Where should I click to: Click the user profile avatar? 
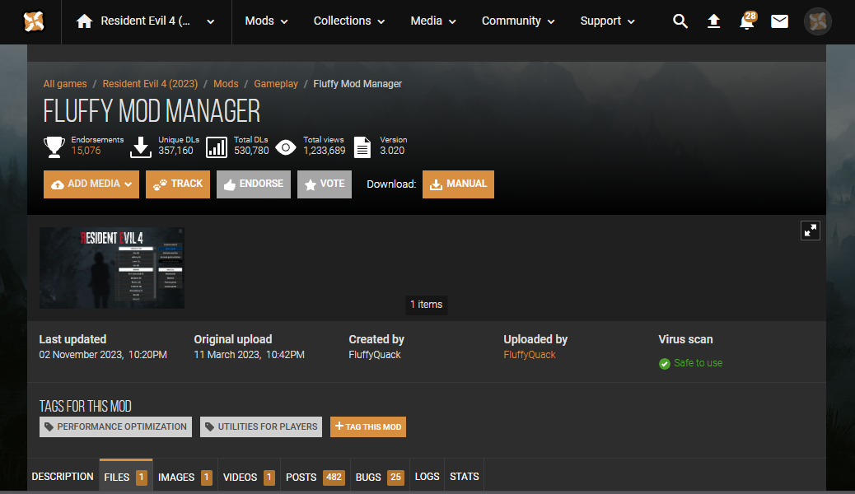[817, 21]
